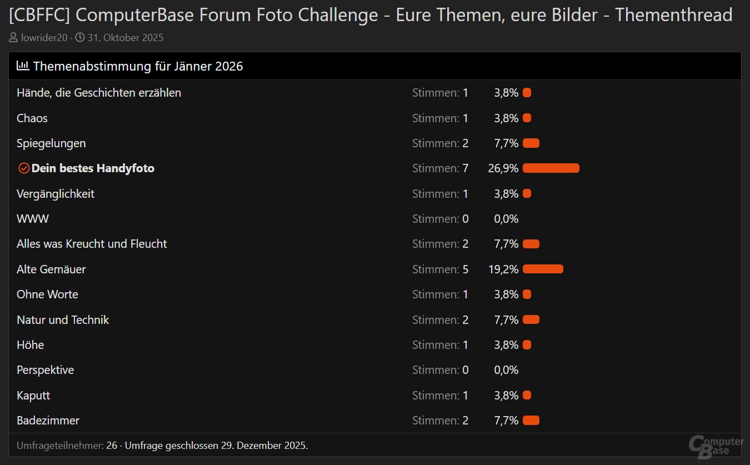
Task: Click the forum thread title heading
Action: [371, 15]
